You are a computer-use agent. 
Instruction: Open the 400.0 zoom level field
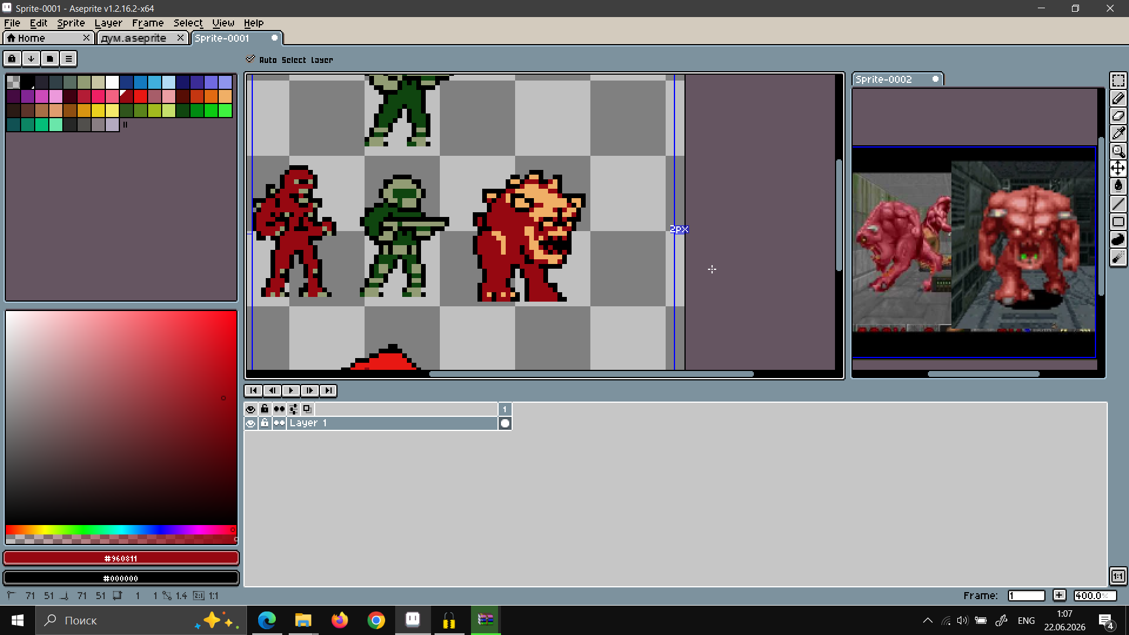[1094, 596]
